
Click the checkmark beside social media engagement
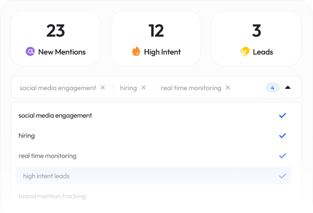[x=282, y=115]
